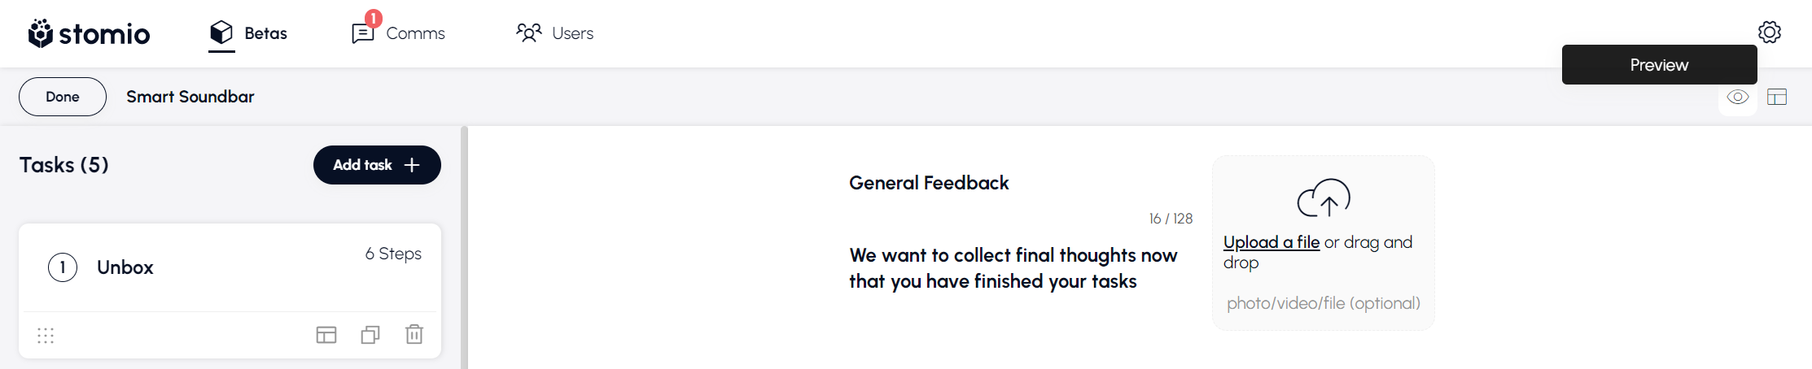
Task: Open layout icon on Unbox task card
Action: [326, 335]
